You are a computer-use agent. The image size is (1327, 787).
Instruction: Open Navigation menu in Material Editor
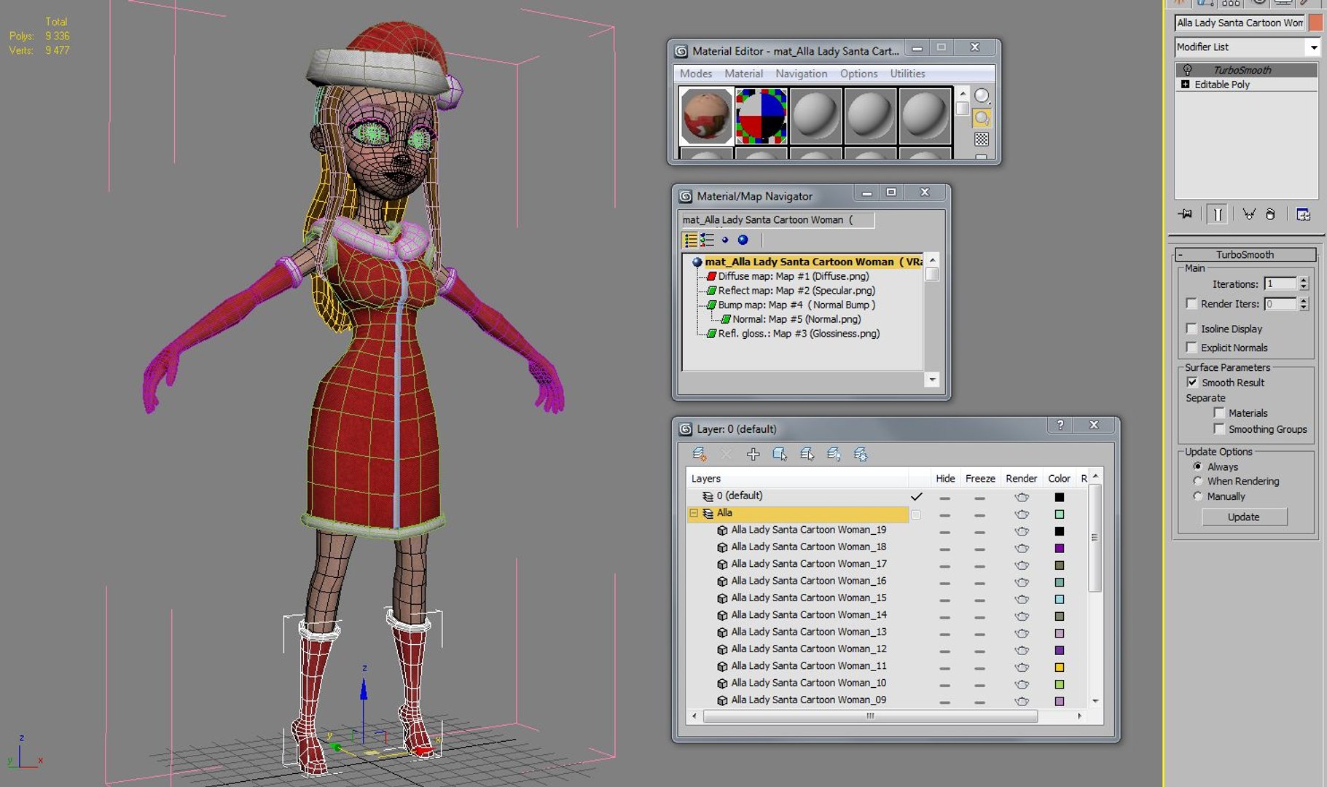(x=801, y=74)
